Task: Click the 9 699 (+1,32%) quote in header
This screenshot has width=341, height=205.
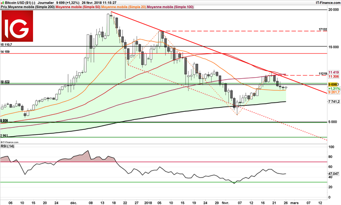Action: [x=68, y=3]
